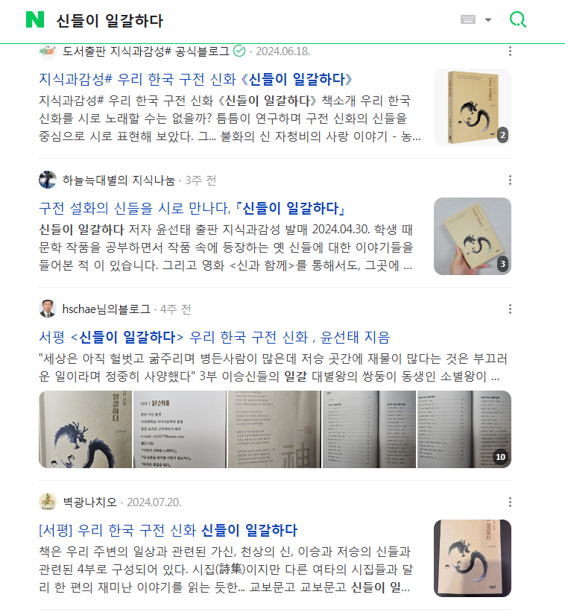Click the 벽광나치오 profile avatar
Screen dimensions: 565x612
[48, 502]
